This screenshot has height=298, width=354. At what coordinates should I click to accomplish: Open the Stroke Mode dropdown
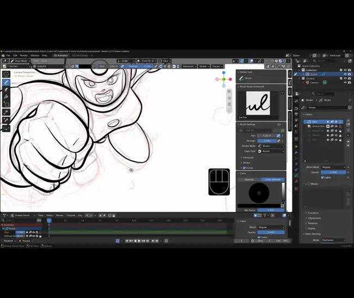click(271, 146)
